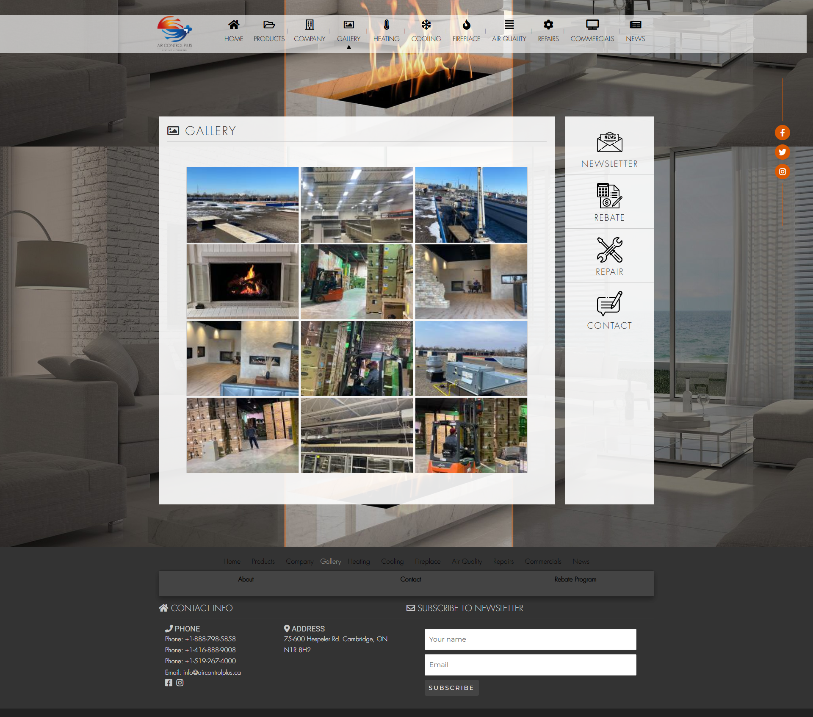Image resolution: width=813 pixels, height=717 pixels.
Task: Click the Contact message icon
Action: click(609, 303)
